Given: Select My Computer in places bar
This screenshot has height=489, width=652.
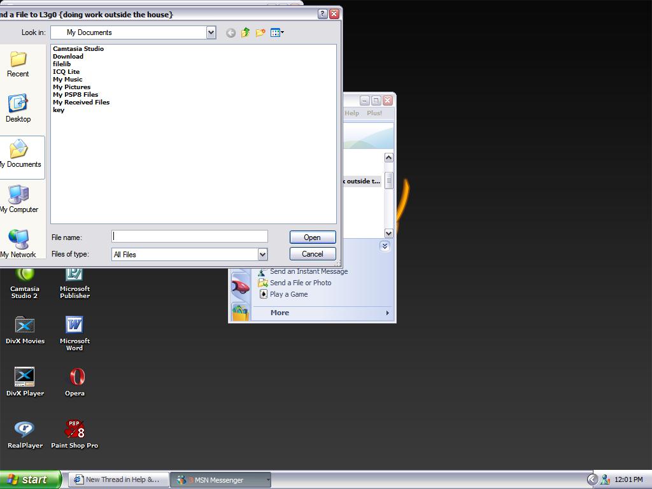Looking at the screenshot, I should (x=19, y=199).
